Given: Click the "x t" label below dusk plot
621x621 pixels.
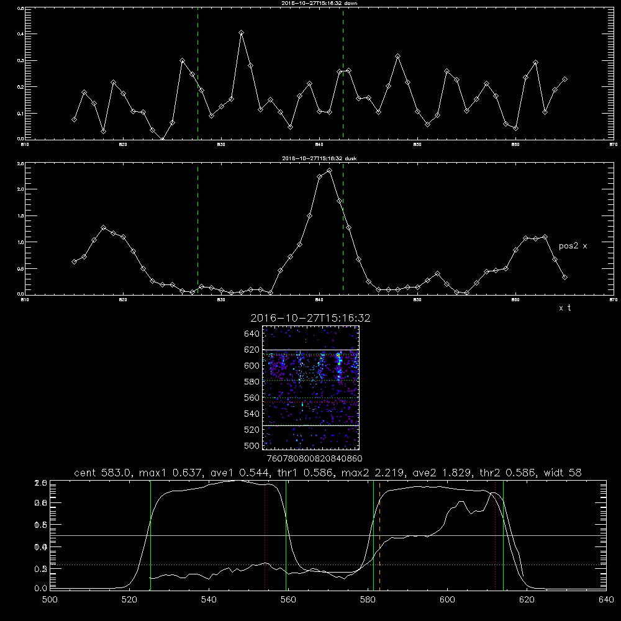Looking at the screenshot, I should click(x=564, y=308).
